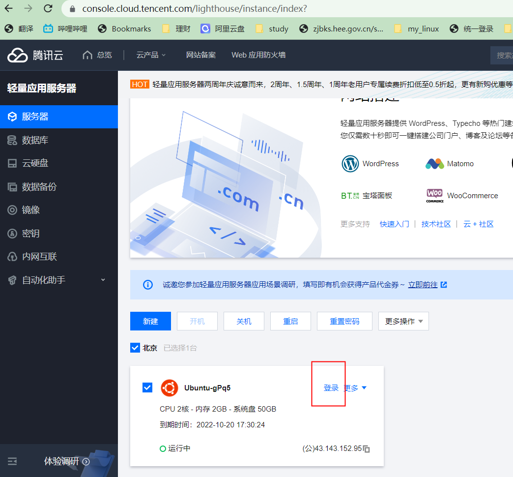Image resolution: width=513 pixels, height=477 pixels.
Task: Uncheck the Ubuntu-gPq5 instance checkbox
Action: pyautogui.click(x=147, y=388)
